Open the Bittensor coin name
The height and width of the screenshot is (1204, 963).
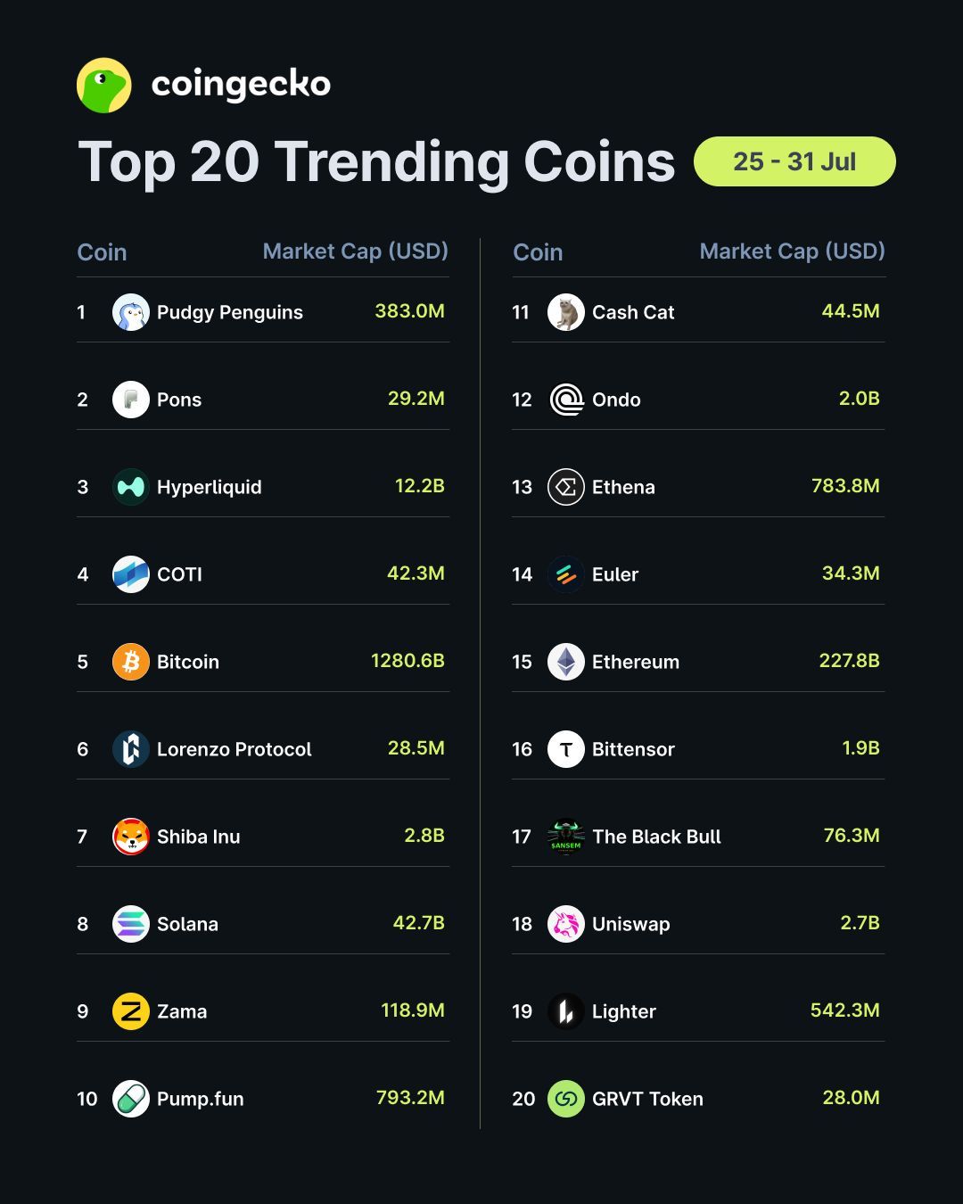(633, 749)
